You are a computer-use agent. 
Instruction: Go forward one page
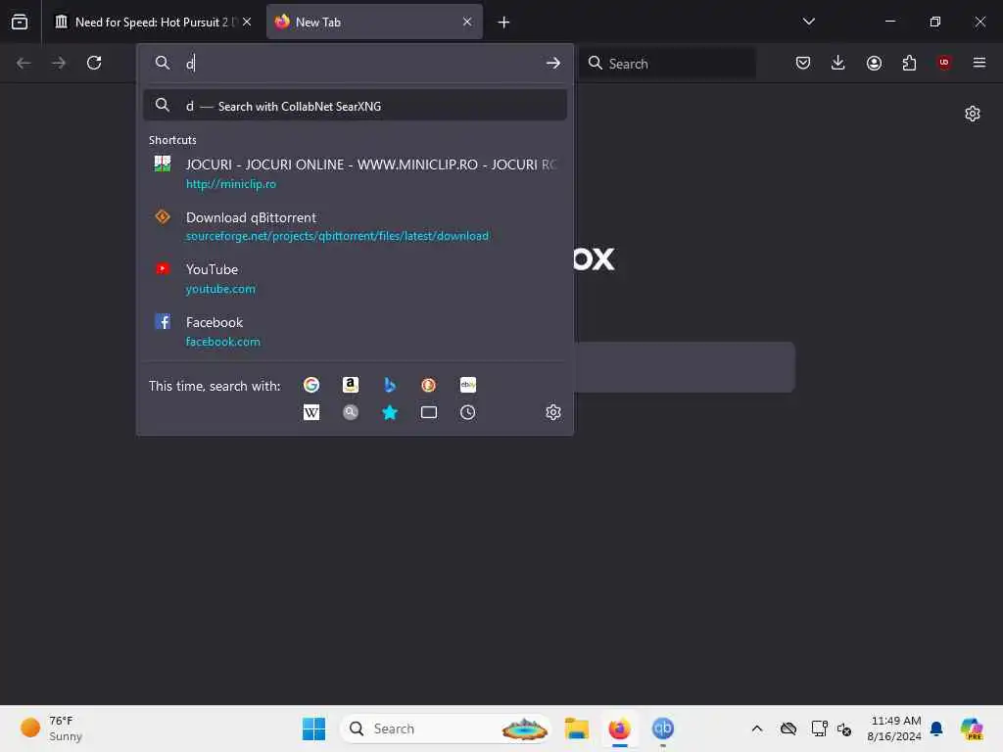59,63
